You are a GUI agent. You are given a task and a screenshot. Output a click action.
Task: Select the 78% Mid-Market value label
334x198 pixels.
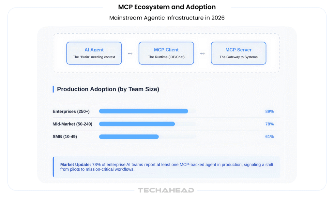[269, 124]
